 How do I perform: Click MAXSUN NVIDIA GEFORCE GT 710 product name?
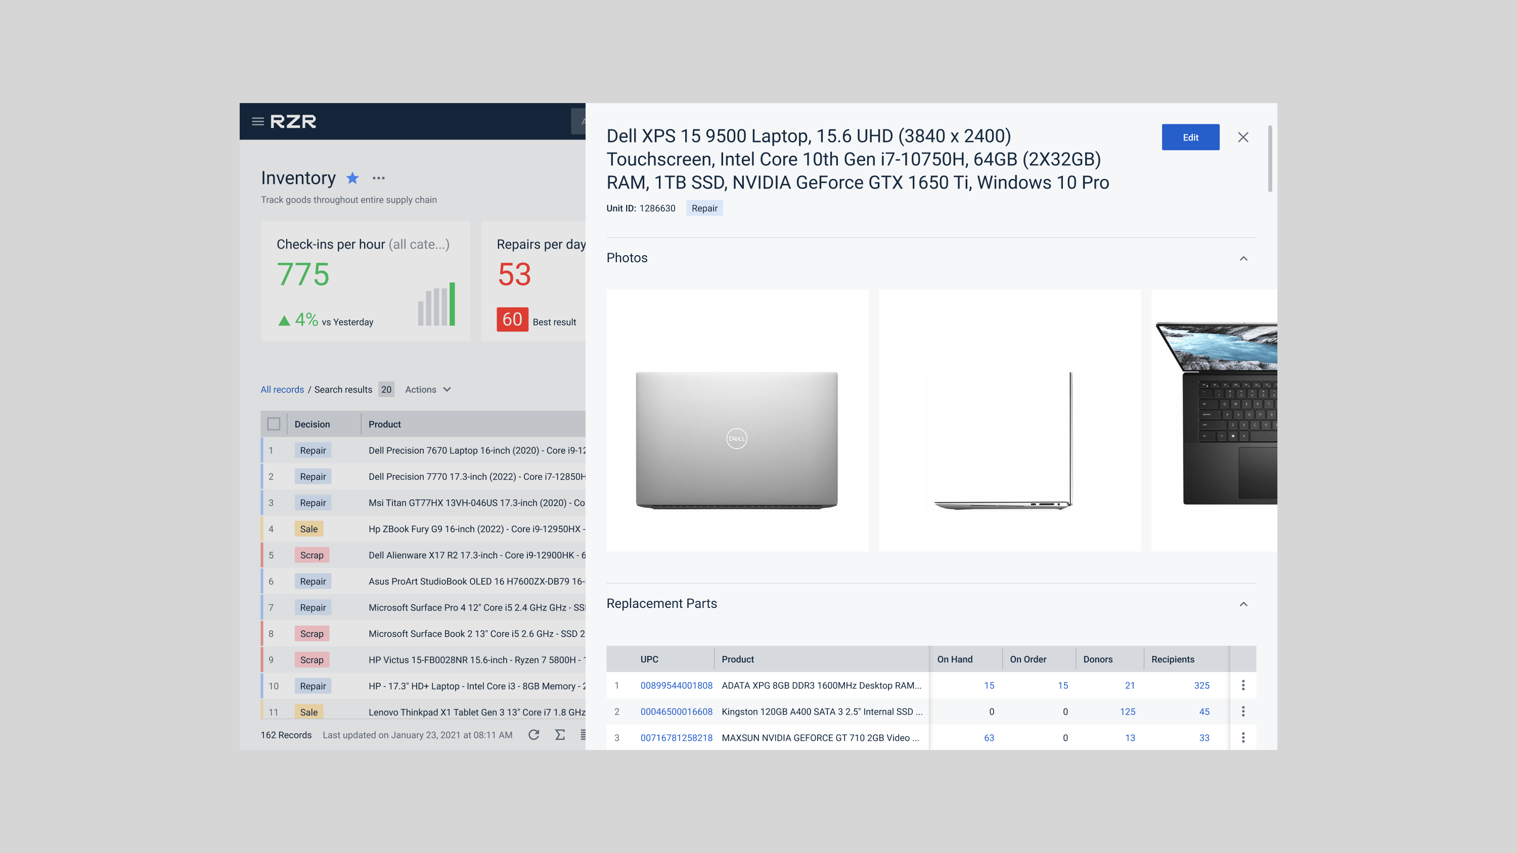820,738
